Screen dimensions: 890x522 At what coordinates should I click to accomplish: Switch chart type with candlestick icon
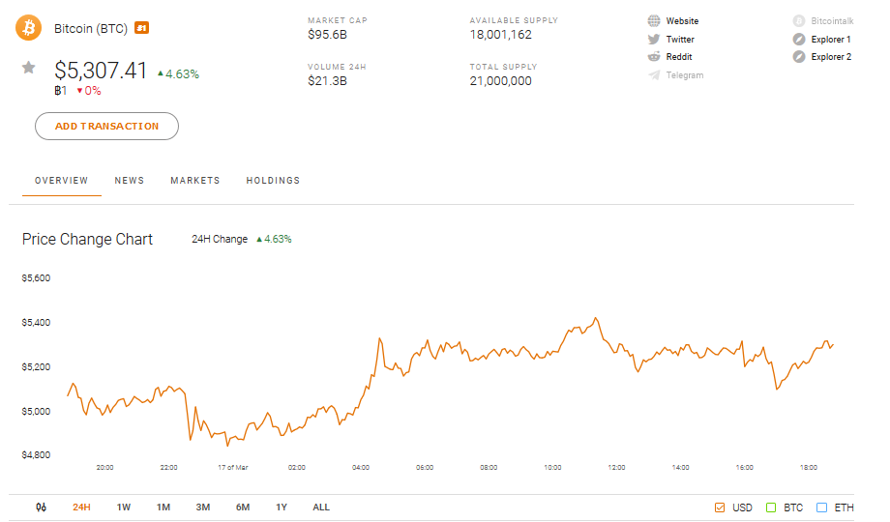coord(41,507)
